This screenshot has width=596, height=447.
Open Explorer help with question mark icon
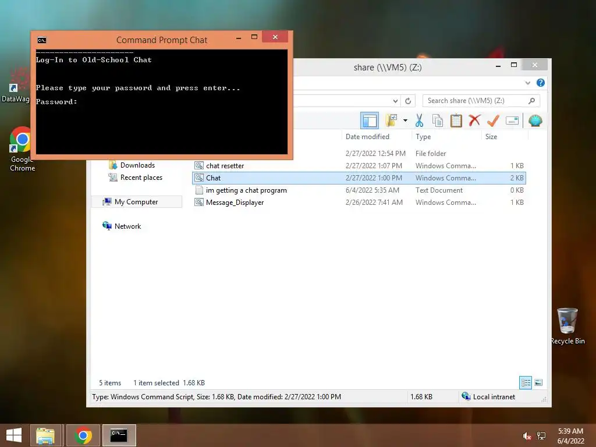coord(541,83)
